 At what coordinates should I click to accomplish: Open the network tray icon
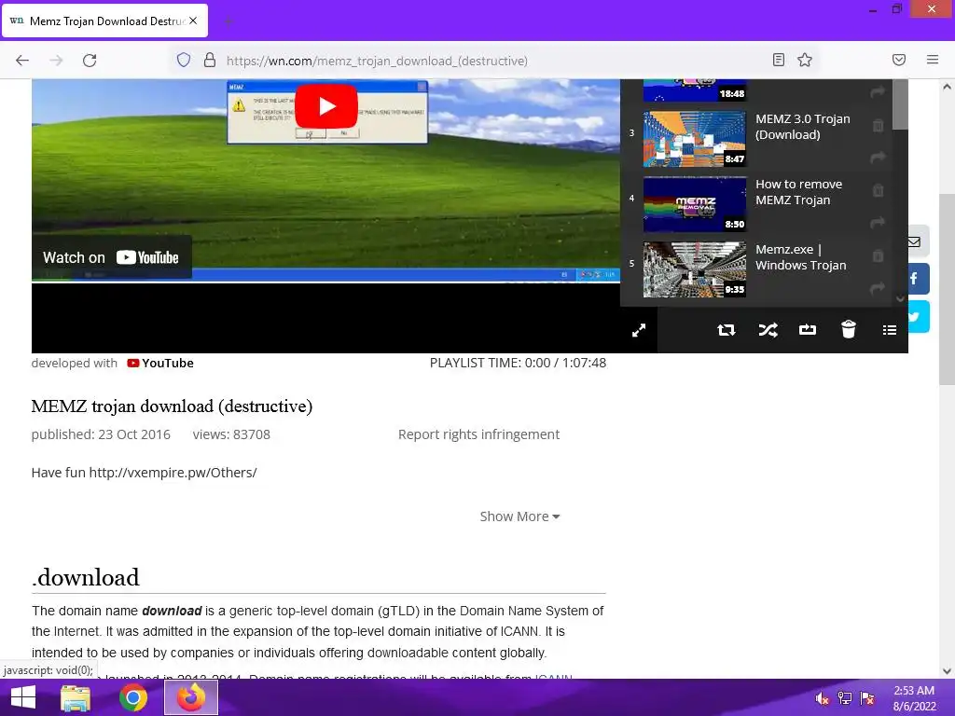(x=845, y=698)
